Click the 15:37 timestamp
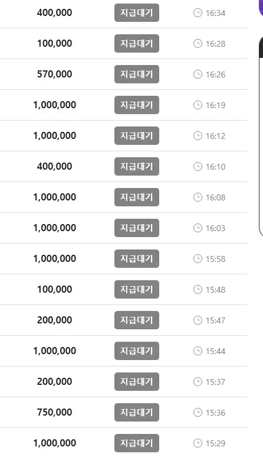This screenshot has height=457, width=263. [x=215, y=382]
